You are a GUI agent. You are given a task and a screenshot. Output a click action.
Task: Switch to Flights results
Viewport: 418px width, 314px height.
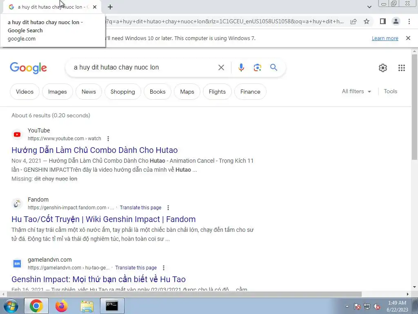[x=217, y=92]
